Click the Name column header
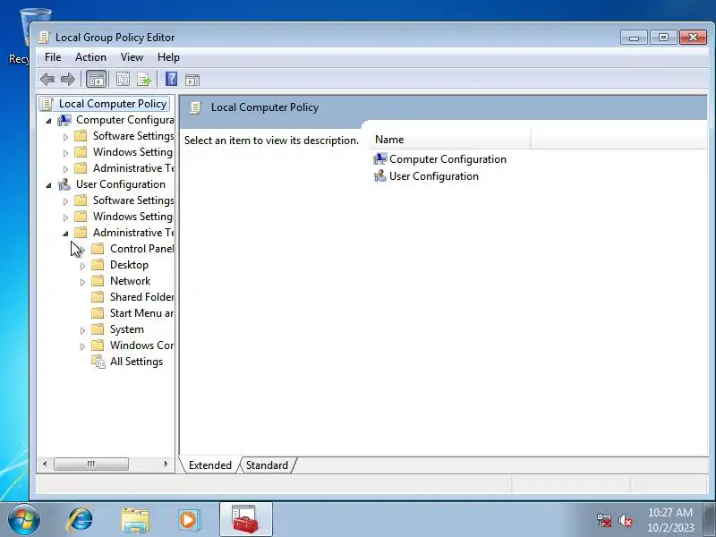The height and width of the screenshot is (537, 716). [450, 140]
